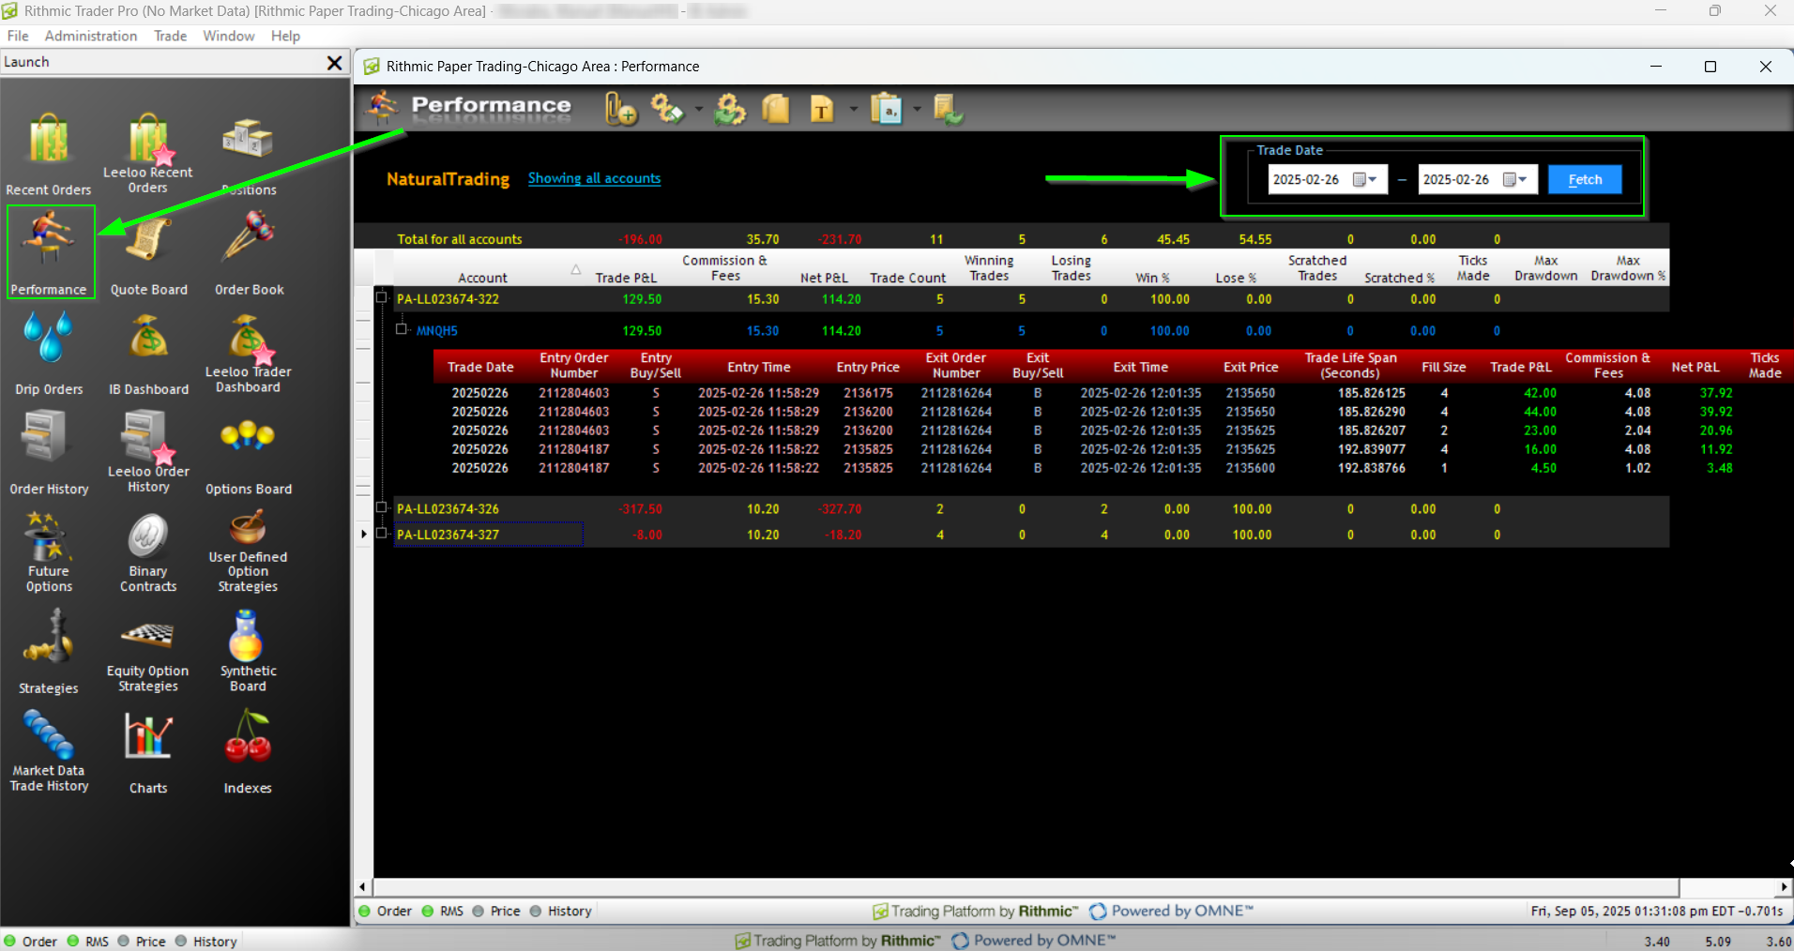Image resolution: width=1794 pixels, height=951 pixels.
Task: Open the File menu
Action: pos(18,36)
